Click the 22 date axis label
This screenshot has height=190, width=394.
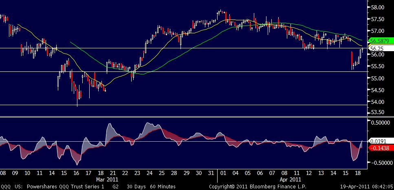click(125, 173)
